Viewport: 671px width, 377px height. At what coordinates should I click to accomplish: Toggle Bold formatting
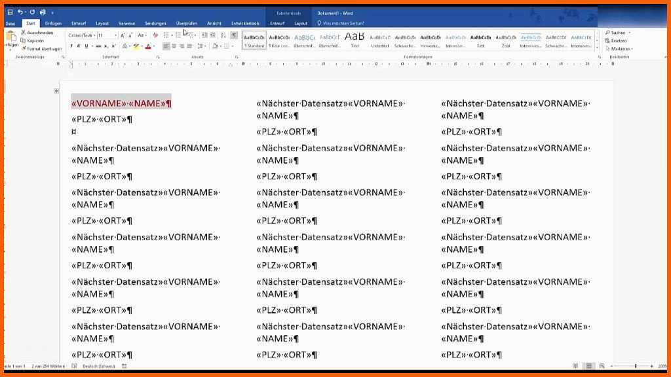(71, 46)
